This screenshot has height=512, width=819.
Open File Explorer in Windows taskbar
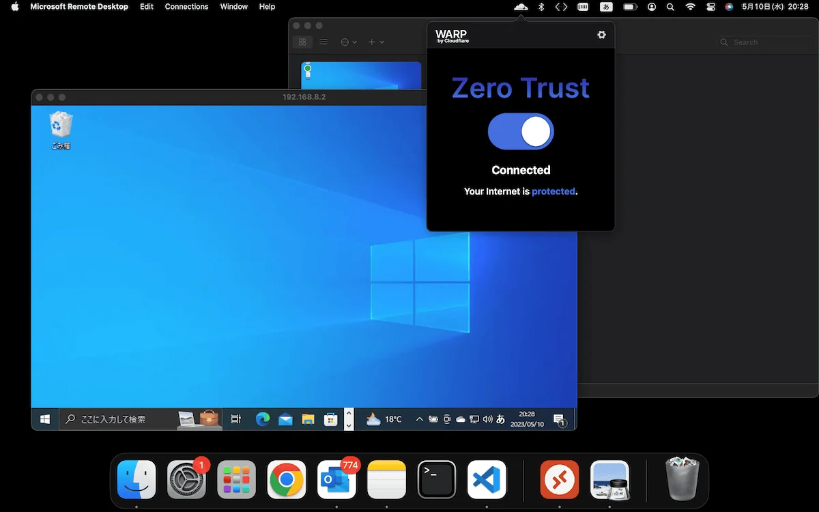[x=308, y=419]
